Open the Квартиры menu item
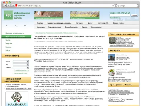The image size is (141, 106). pos(40,23)
